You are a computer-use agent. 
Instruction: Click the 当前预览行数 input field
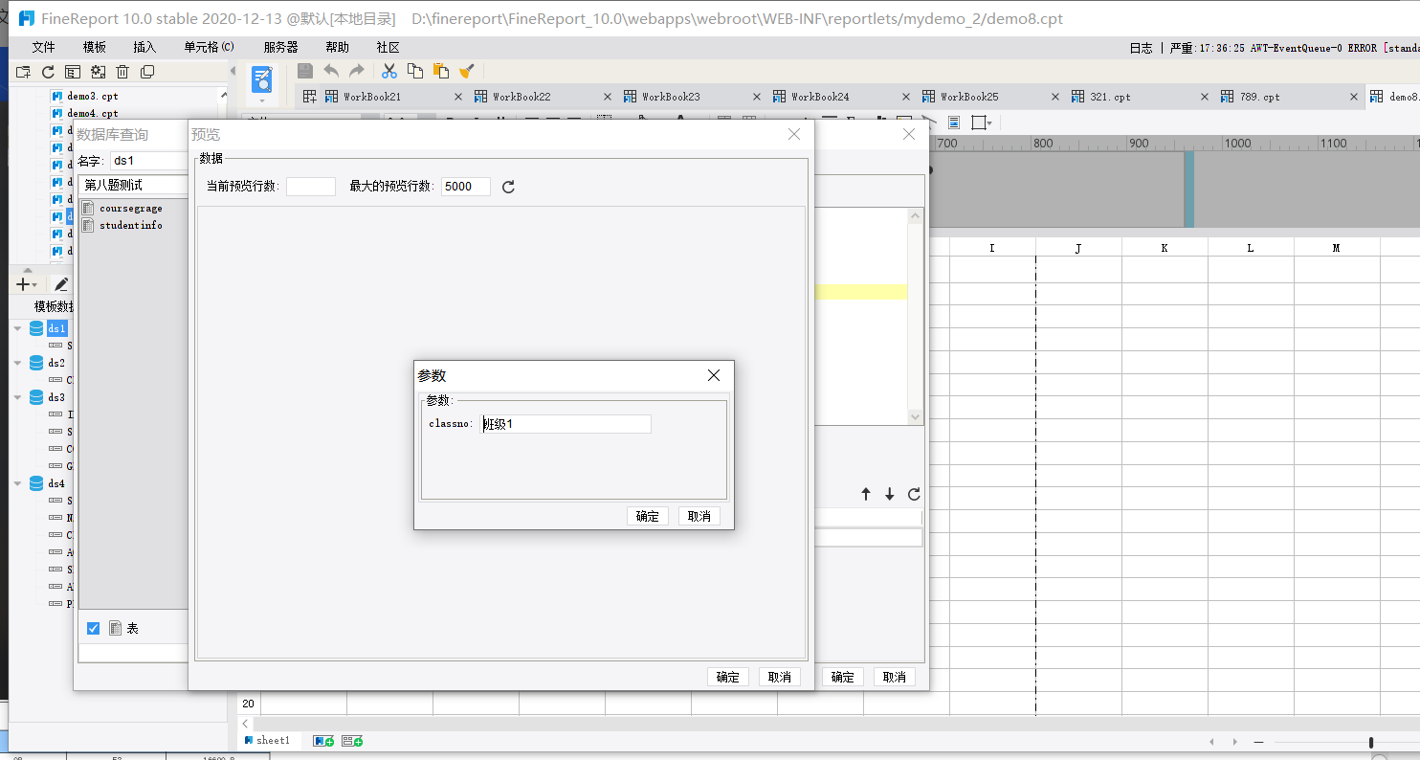(x=311, y=187)
